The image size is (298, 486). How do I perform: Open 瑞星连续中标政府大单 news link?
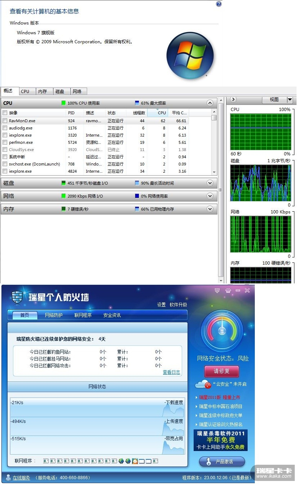pyautogui.click(x=221, y=415)
